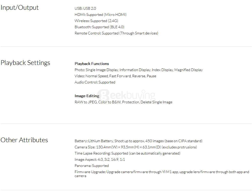Select the Battery specification line
The height and width of the screenshot is (191, 252).
(x=138, y=141)
